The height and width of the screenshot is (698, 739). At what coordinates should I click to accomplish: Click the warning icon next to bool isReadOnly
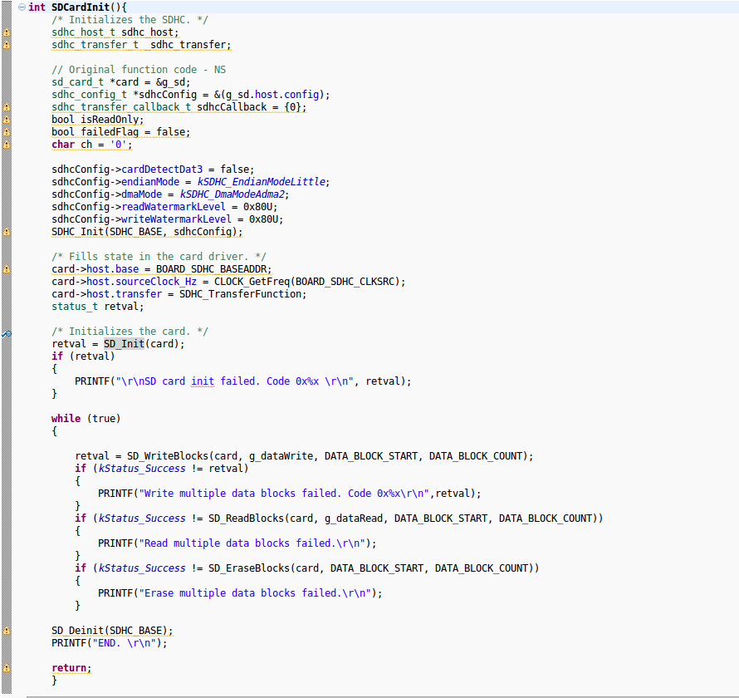click(6, 119)
